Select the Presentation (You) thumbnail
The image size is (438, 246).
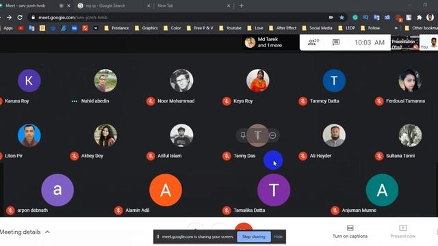click(x=404, y=42)
